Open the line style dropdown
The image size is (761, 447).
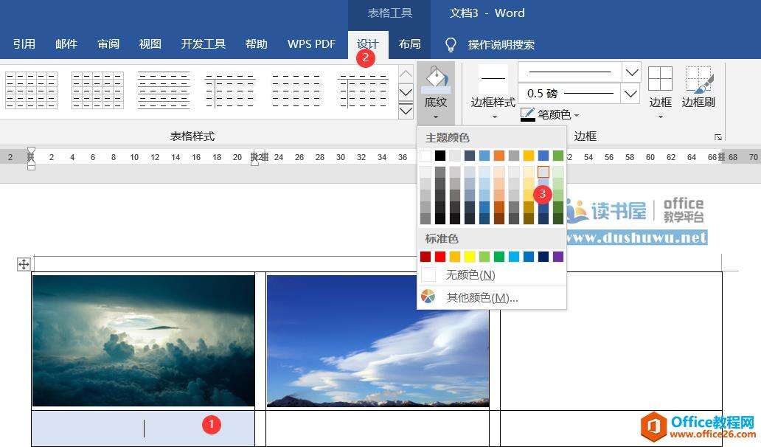point(631,72)
